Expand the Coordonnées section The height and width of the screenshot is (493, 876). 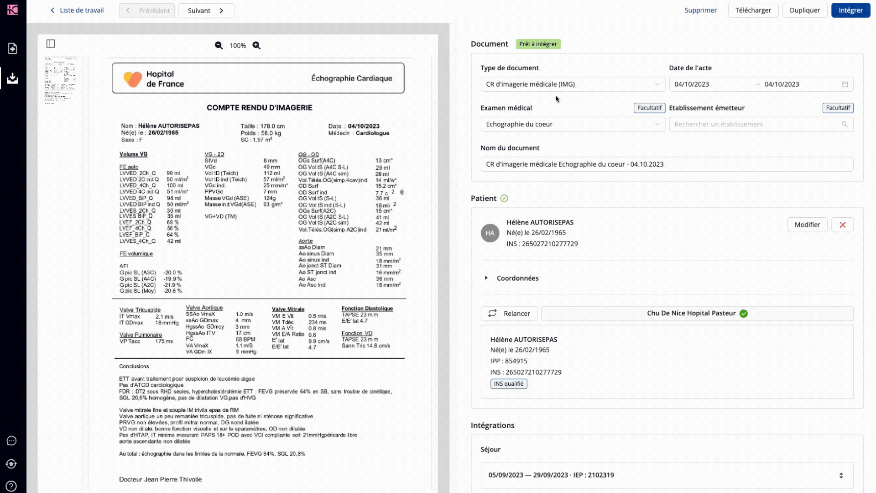pyautogui.click(x=511, y=278)
